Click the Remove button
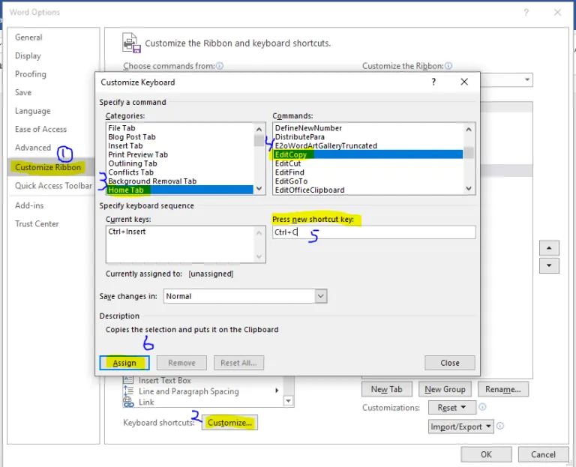 [x=181, y=363]
